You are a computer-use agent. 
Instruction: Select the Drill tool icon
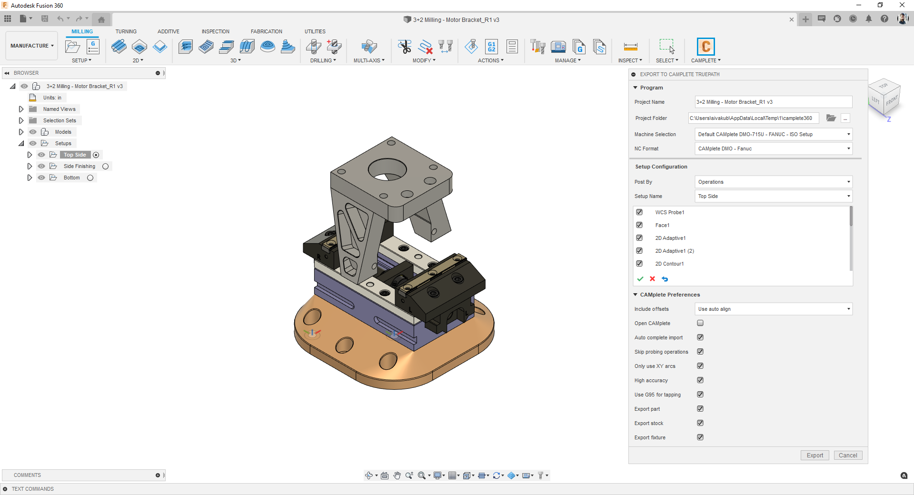pos(313,47)
